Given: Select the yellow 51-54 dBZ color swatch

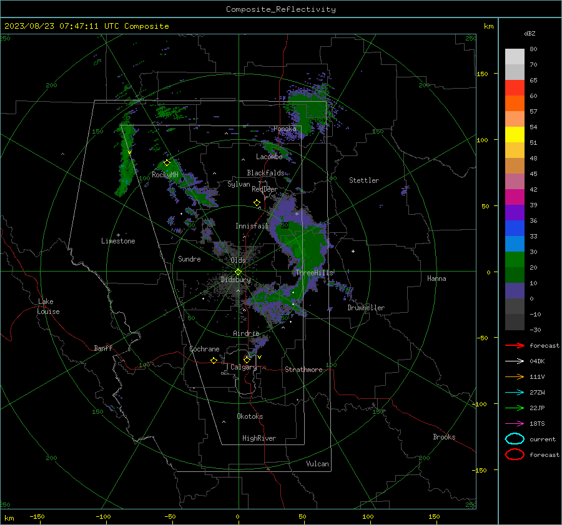Looking at the screenshot, I should (x=515, y=135).
